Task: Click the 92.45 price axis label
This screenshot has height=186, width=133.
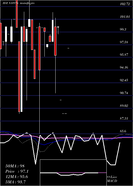Action: click(x=124, y=80)
